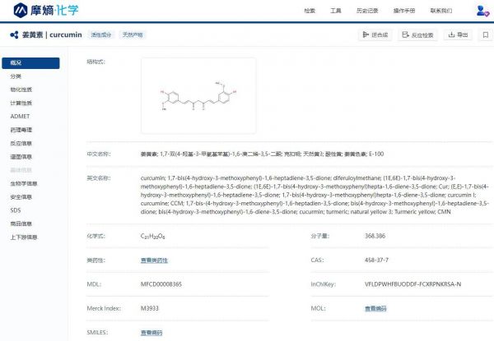Viewport: 494px width, 341px height.
Task: Open 逆合成 retrosynthesis tool
Action: pos(375,35)
